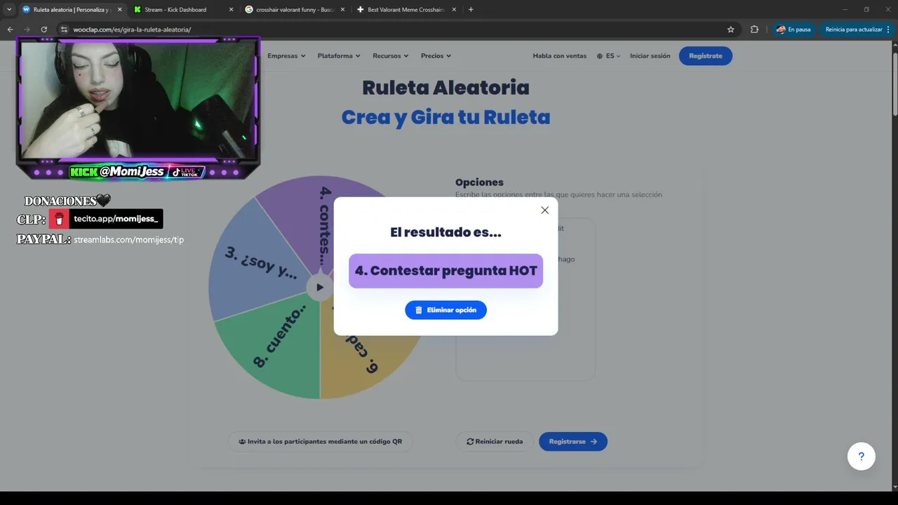
Task: Open the ES language selector
Action: click(609, 56)
